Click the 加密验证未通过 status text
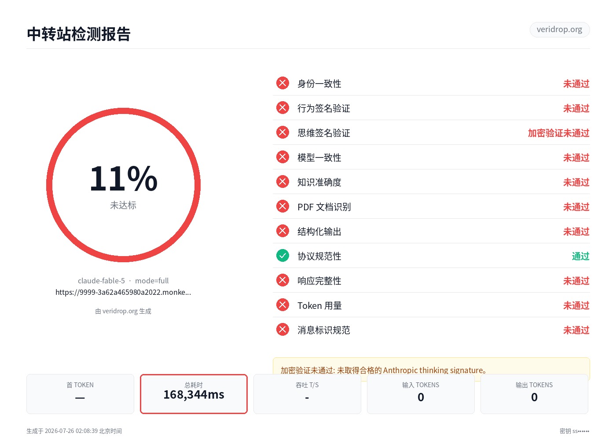This screenshot has height=440, width=616. 558,133
